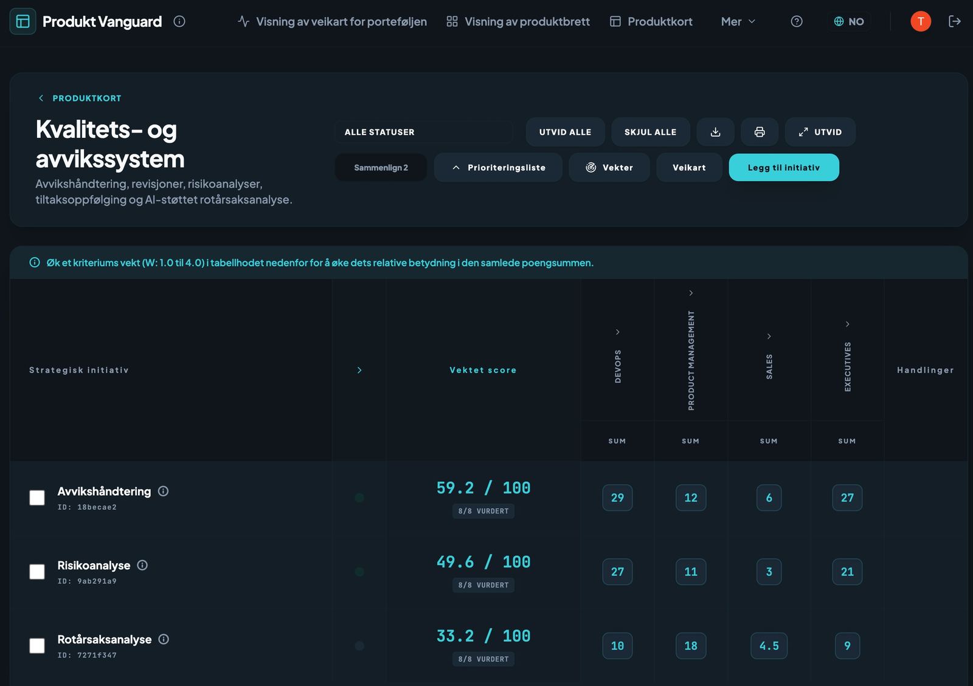Open info icon next to Avvikshåndtering
The image size is (973, 686).
163,491
